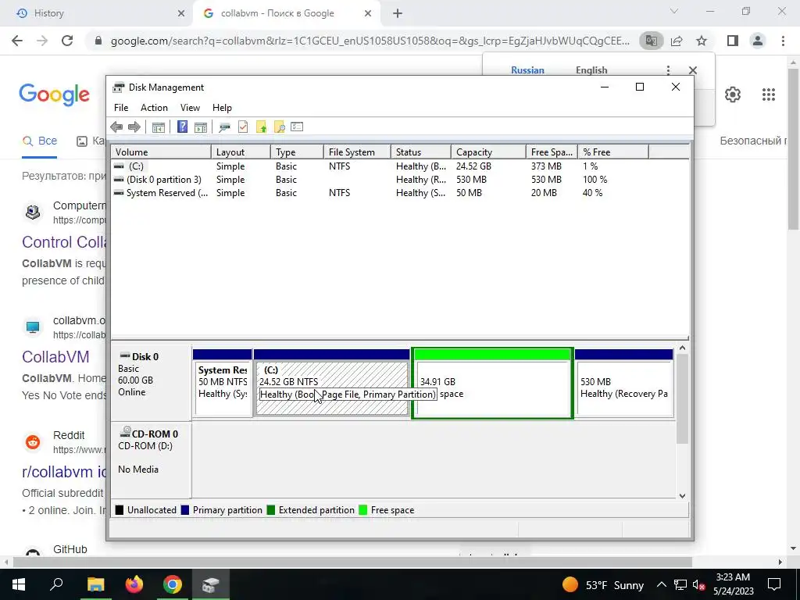Open the View menu

point(190,108)
